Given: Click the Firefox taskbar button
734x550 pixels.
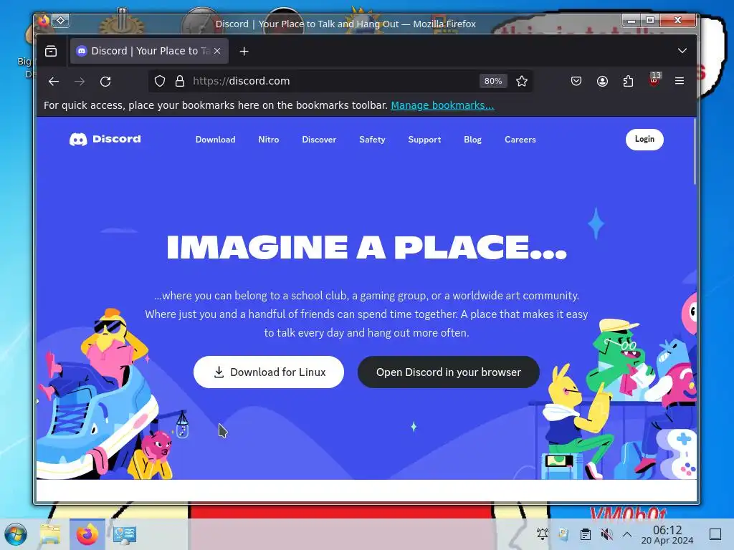Looking at the screenshot, I should 87,534.
